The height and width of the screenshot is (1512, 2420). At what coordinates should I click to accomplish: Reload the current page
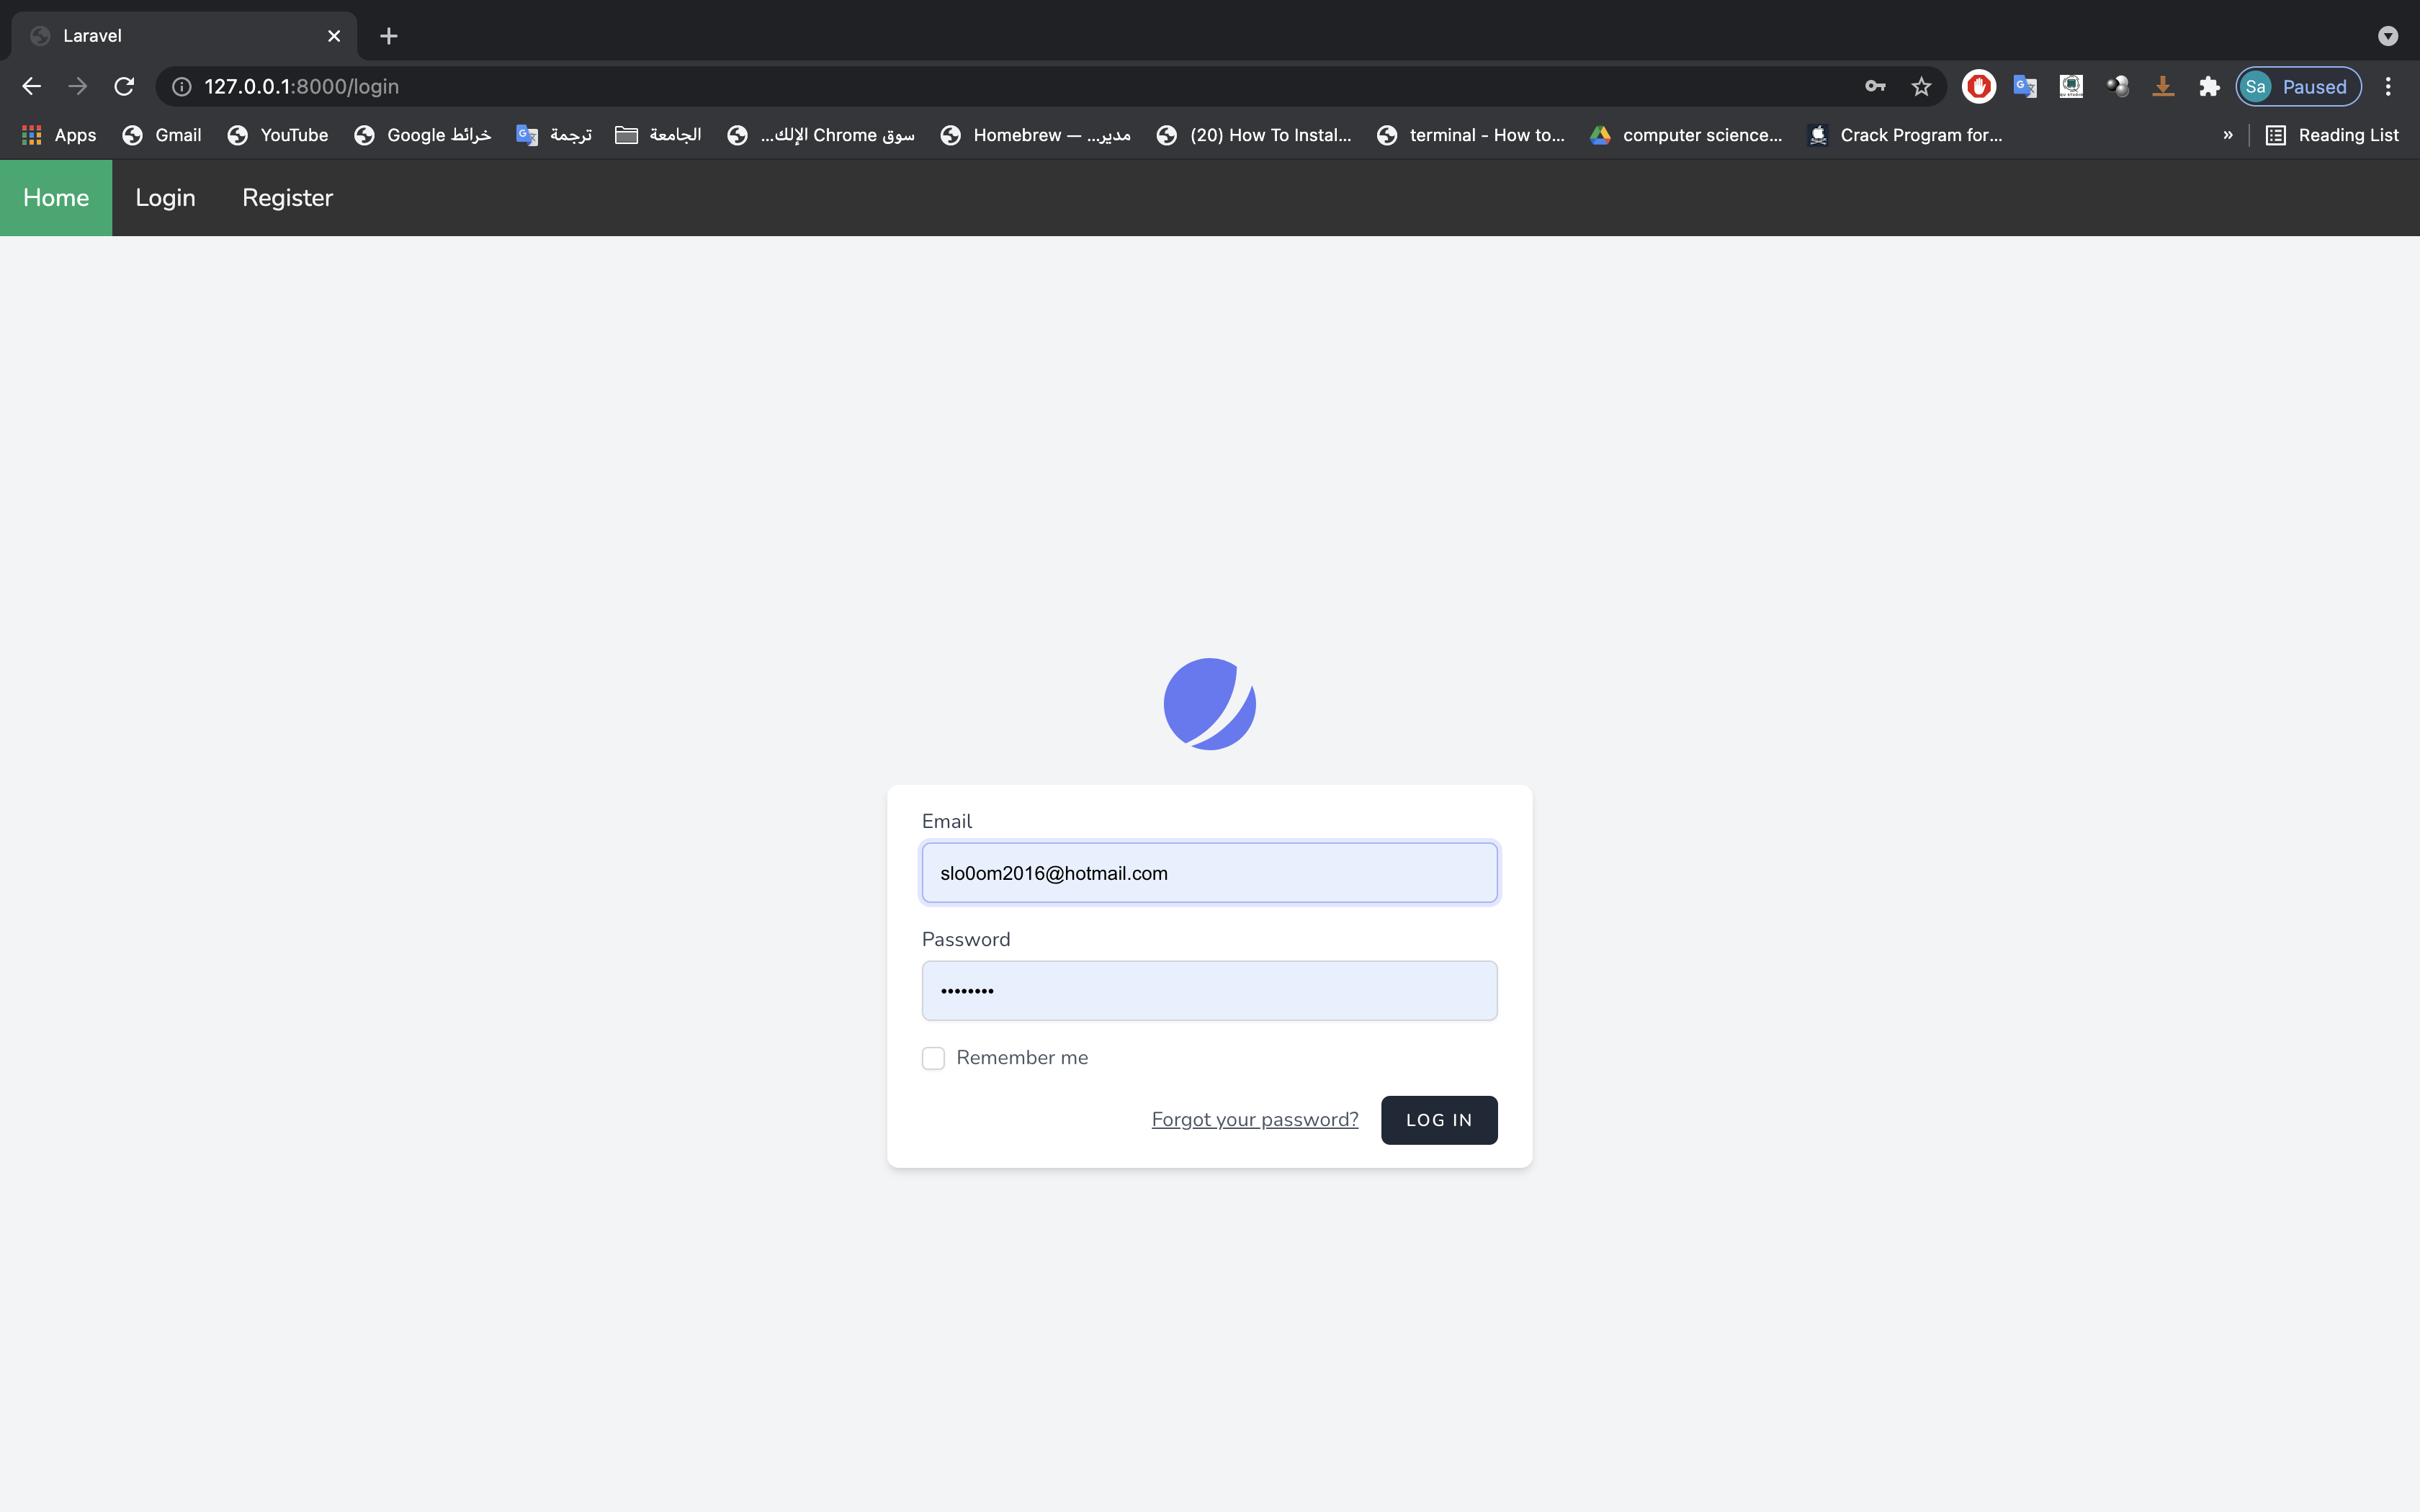(124, 86)
